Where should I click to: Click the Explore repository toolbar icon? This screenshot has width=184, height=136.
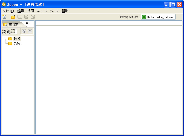(x=20, y=17)
